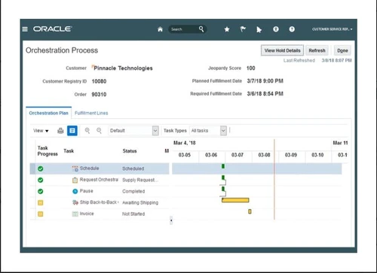Viewport: 377px width, 273px height.
Task: Open the Task Types All tasks dropdown
Action: (208, 131)
